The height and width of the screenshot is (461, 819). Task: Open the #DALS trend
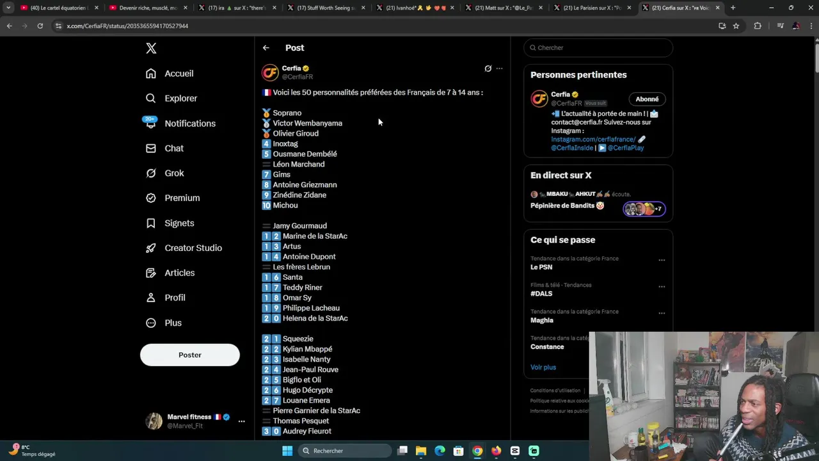[x=541, y=294]
